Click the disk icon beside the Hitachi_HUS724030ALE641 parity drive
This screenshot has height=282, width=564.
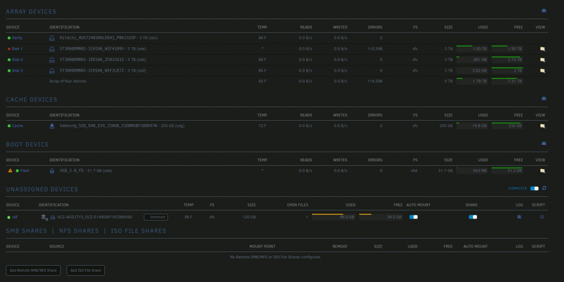pyautogui.click(x=52, y=38)
